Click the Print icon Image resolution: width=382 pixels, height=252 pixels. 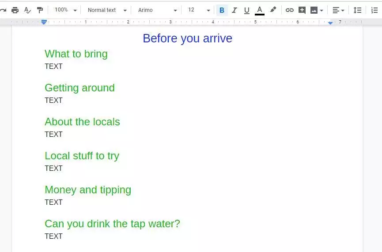[x=15, y=10]
